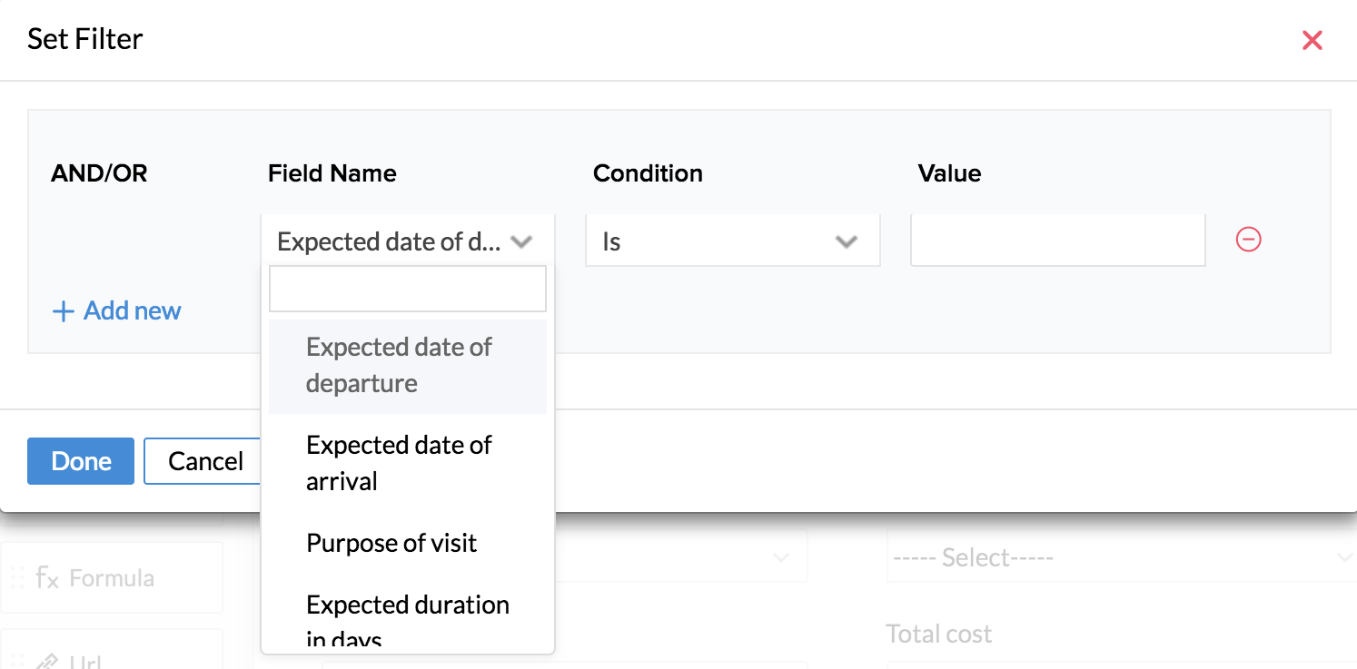Close the Set Filter dialog
The height and width of the screenshot is (669, 1357).
click(1312, 40)
